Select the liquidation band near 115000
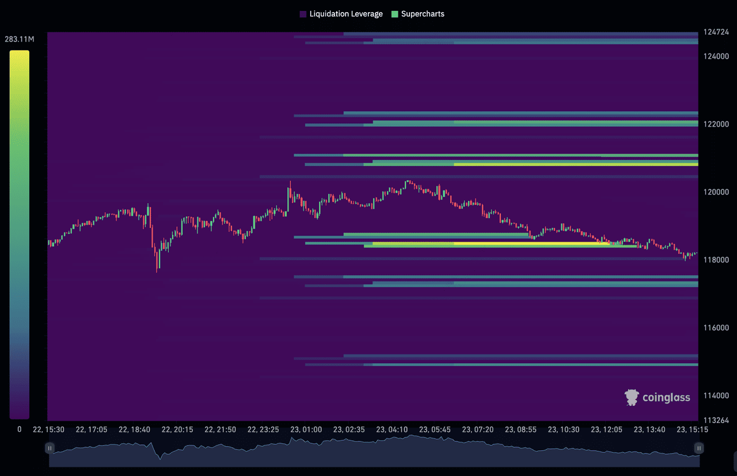The width and height of the screenshot is (737, 476). click(x=518, y=364)
